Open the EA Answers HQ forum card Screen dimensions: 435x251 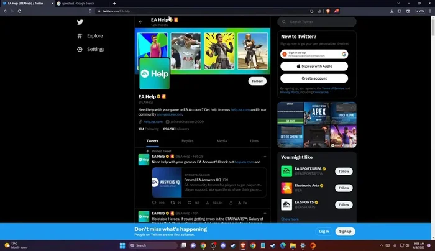point(209,182)
